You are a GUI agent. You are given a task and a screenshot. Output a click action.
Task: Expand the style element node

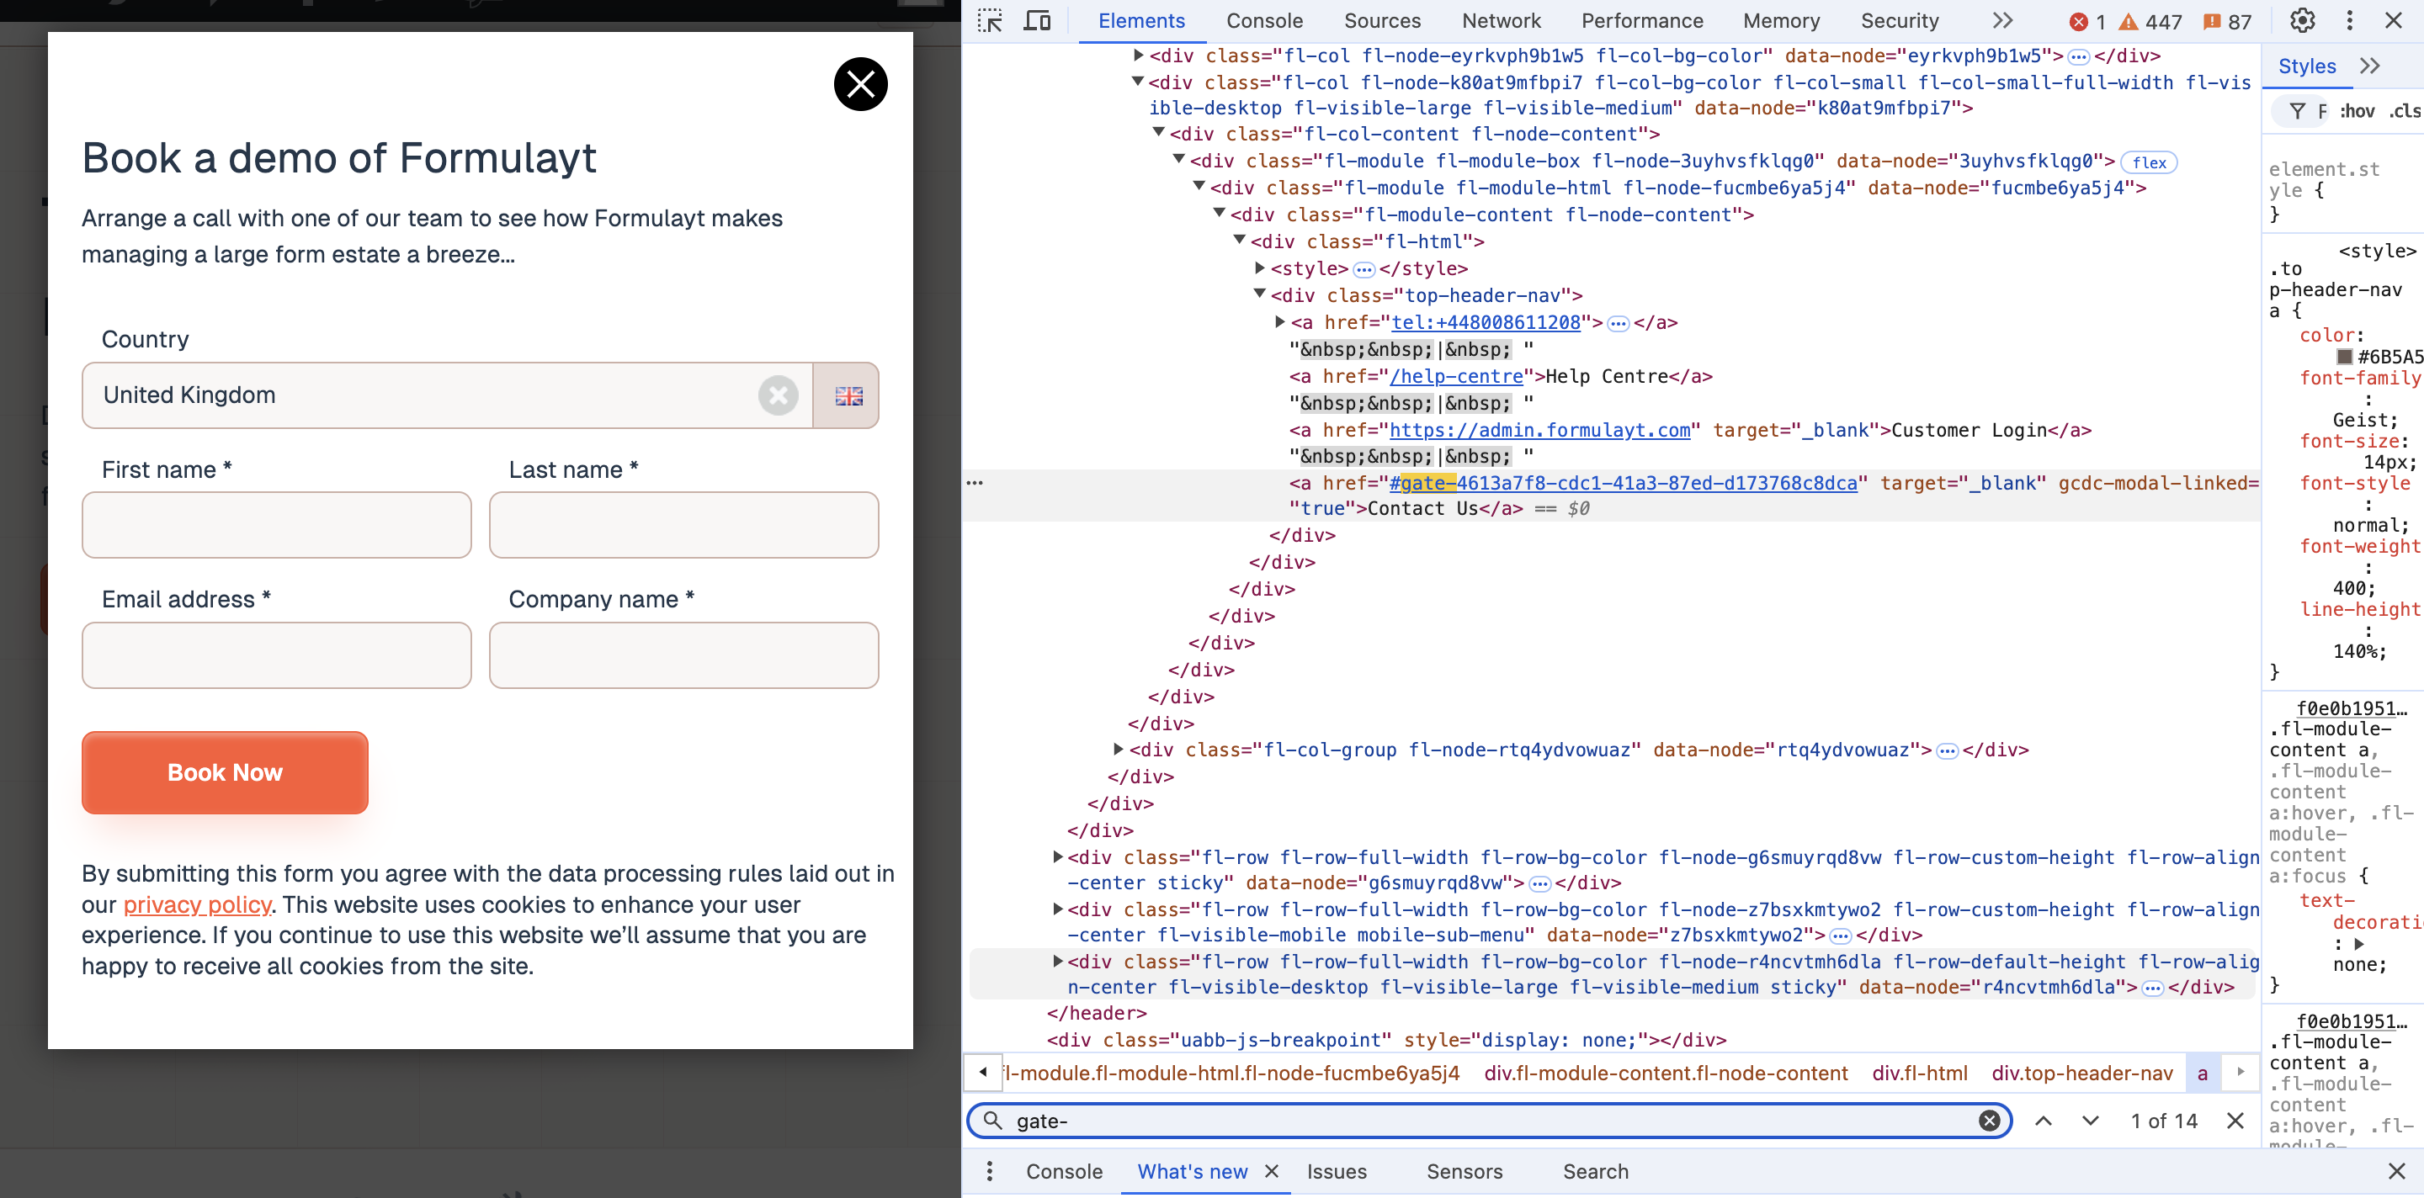click(x=1260, y=269)
